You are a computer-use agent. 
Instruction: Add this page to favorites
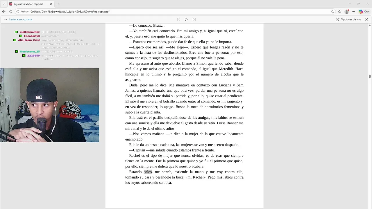332,12
